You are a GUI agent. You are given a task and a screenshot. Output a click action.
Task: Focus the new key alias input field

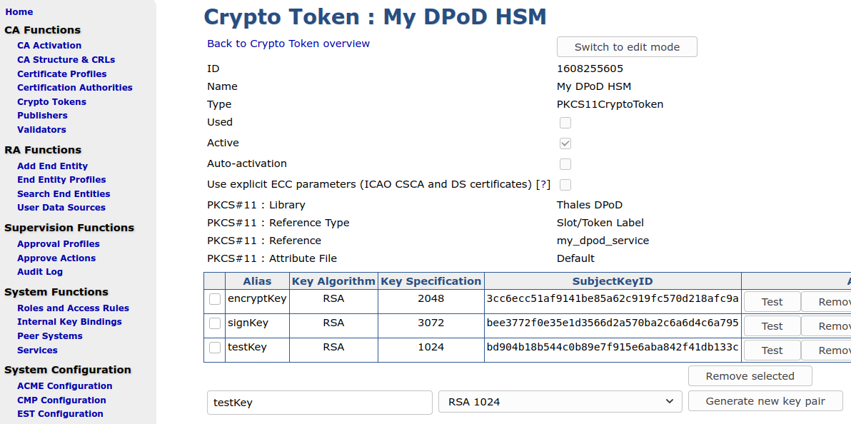click(320, 403)
